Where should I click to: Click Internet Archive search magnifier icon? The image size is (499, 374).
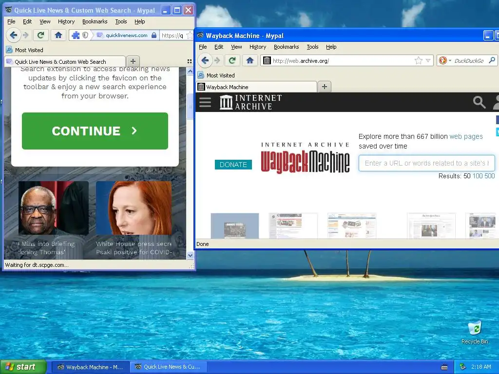[x=479, y=102]
